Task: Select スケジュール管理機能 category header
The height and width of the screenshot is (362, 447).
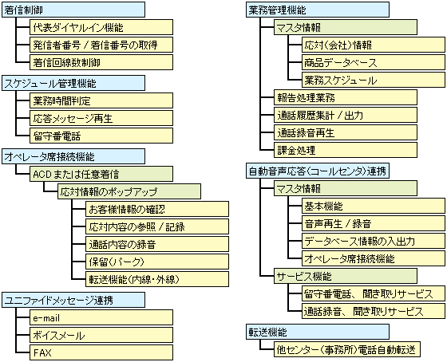Action: pos(73,83)
